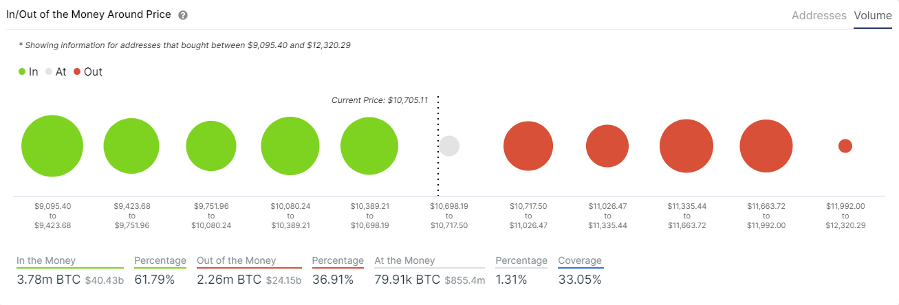Click the green bubble for $9,423.68 to $9,751.96
Viewport: 899px width, 305px height.
point(131,146)
